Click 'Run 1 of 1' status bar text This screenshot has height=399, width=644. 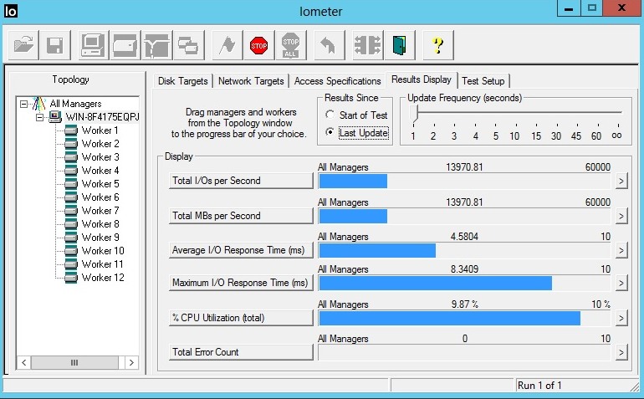(539, 386)
